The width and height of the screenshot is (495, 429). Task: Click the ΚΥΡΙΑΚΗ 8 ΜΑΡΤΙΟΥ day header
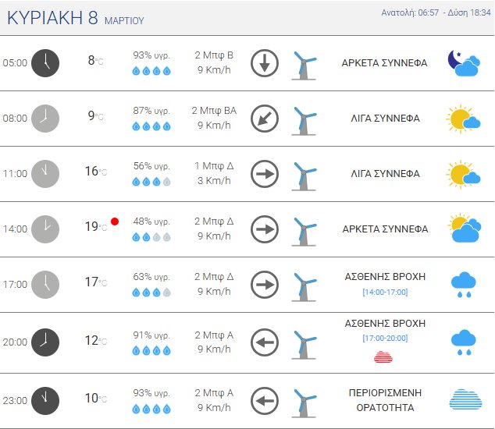pos(75,18)
